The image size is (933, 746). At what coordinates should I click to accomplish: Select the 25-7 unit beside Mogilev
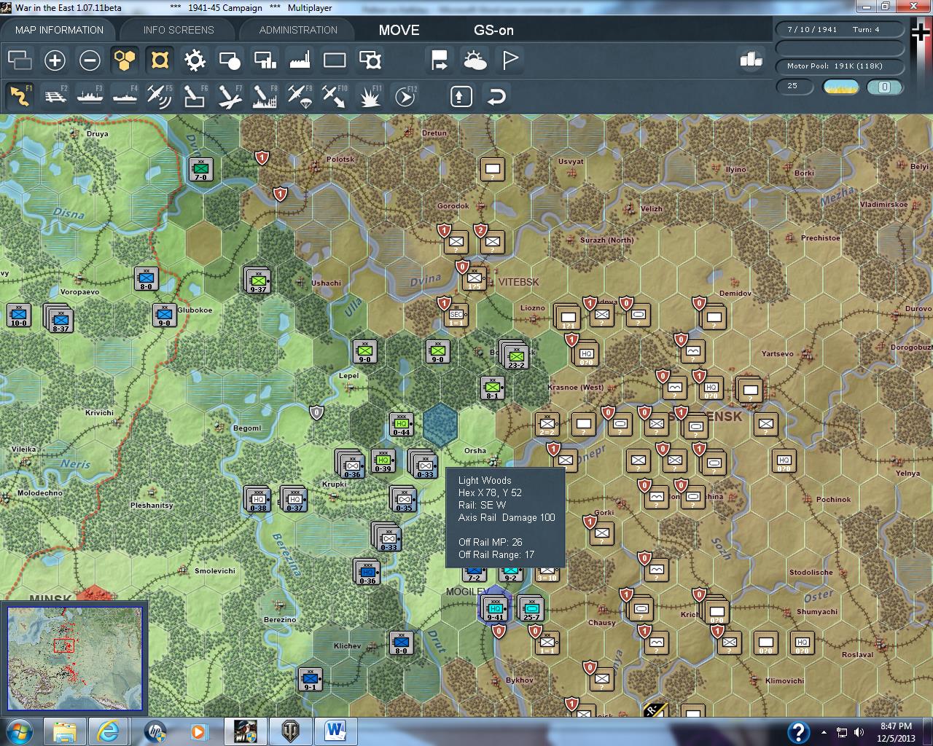pyautogui.click(x=531, y=609)
